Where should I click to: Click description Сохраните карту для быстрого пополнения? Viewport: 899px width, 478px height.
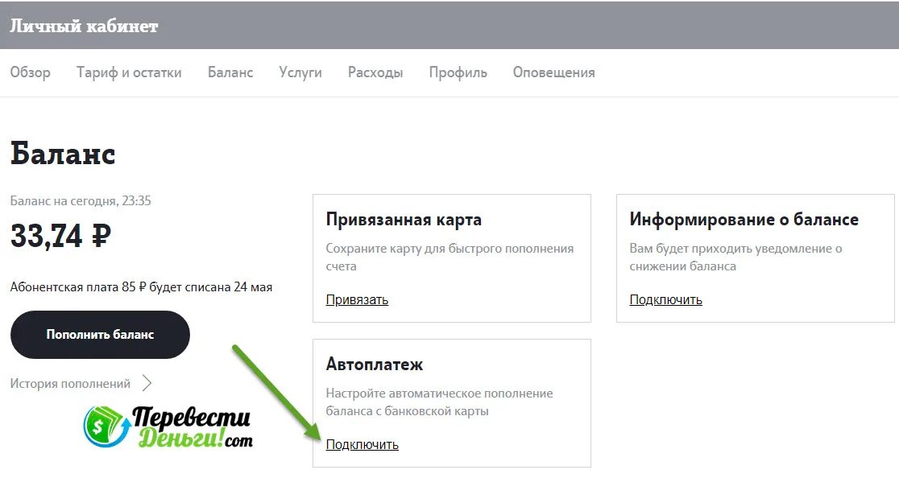pos(450,258)
